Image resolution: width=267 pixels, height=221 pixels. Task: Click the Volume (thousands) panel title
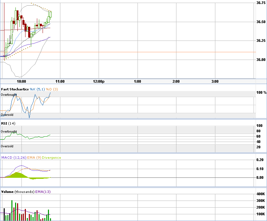(18, 192)
